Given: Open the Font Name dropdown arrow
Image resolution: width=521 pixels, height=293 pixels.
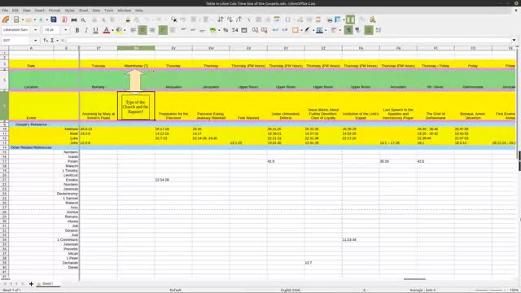Looking at the screenshot, I should [36, 30].
